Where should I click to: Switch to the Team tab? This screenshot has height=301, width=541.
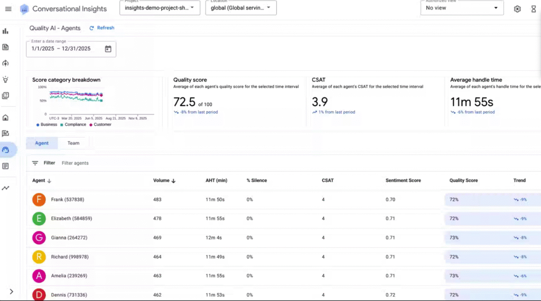73,143
